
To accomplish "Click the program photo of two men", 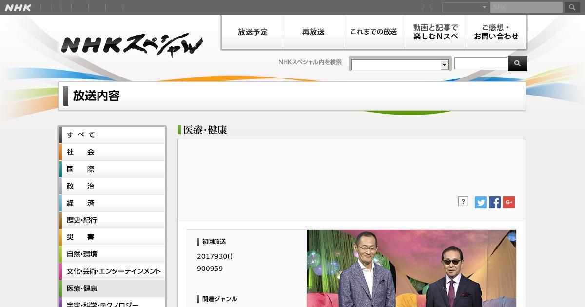I will coord(411,268).
